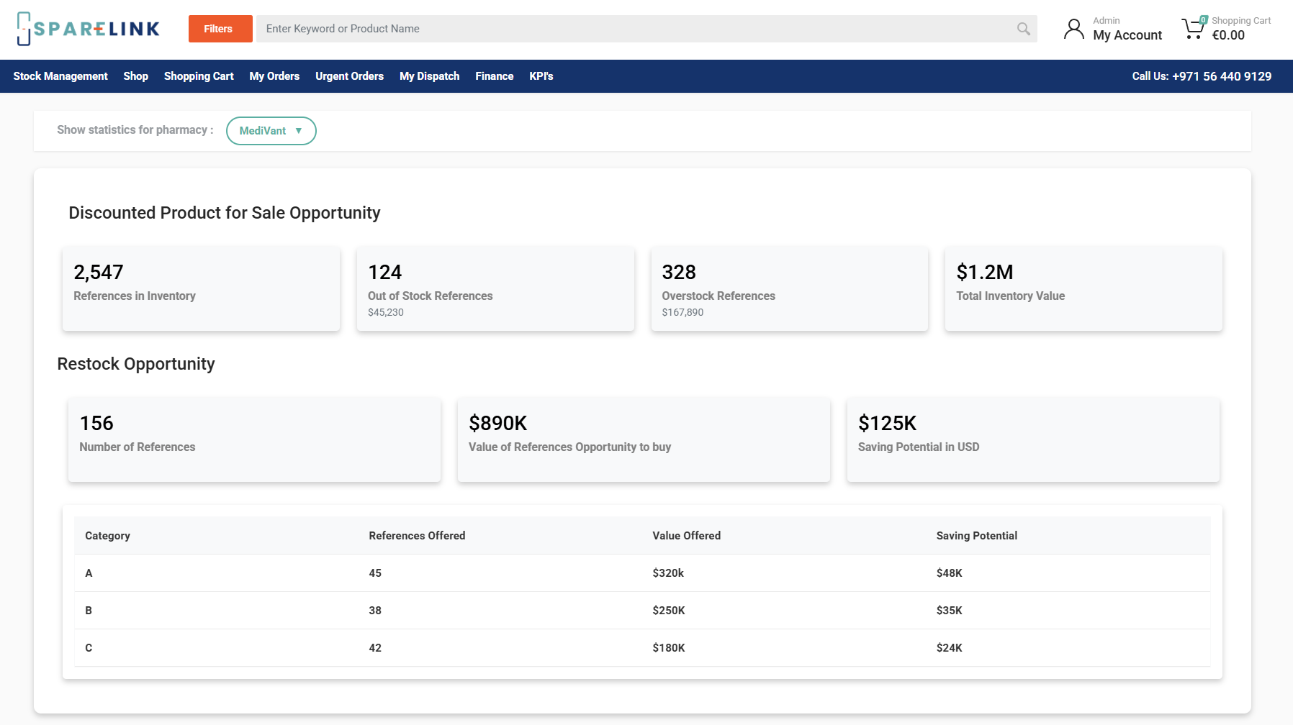This screenshot has width=1293, height=725.
Task: Open the Finance section
Action: (494, 76)
